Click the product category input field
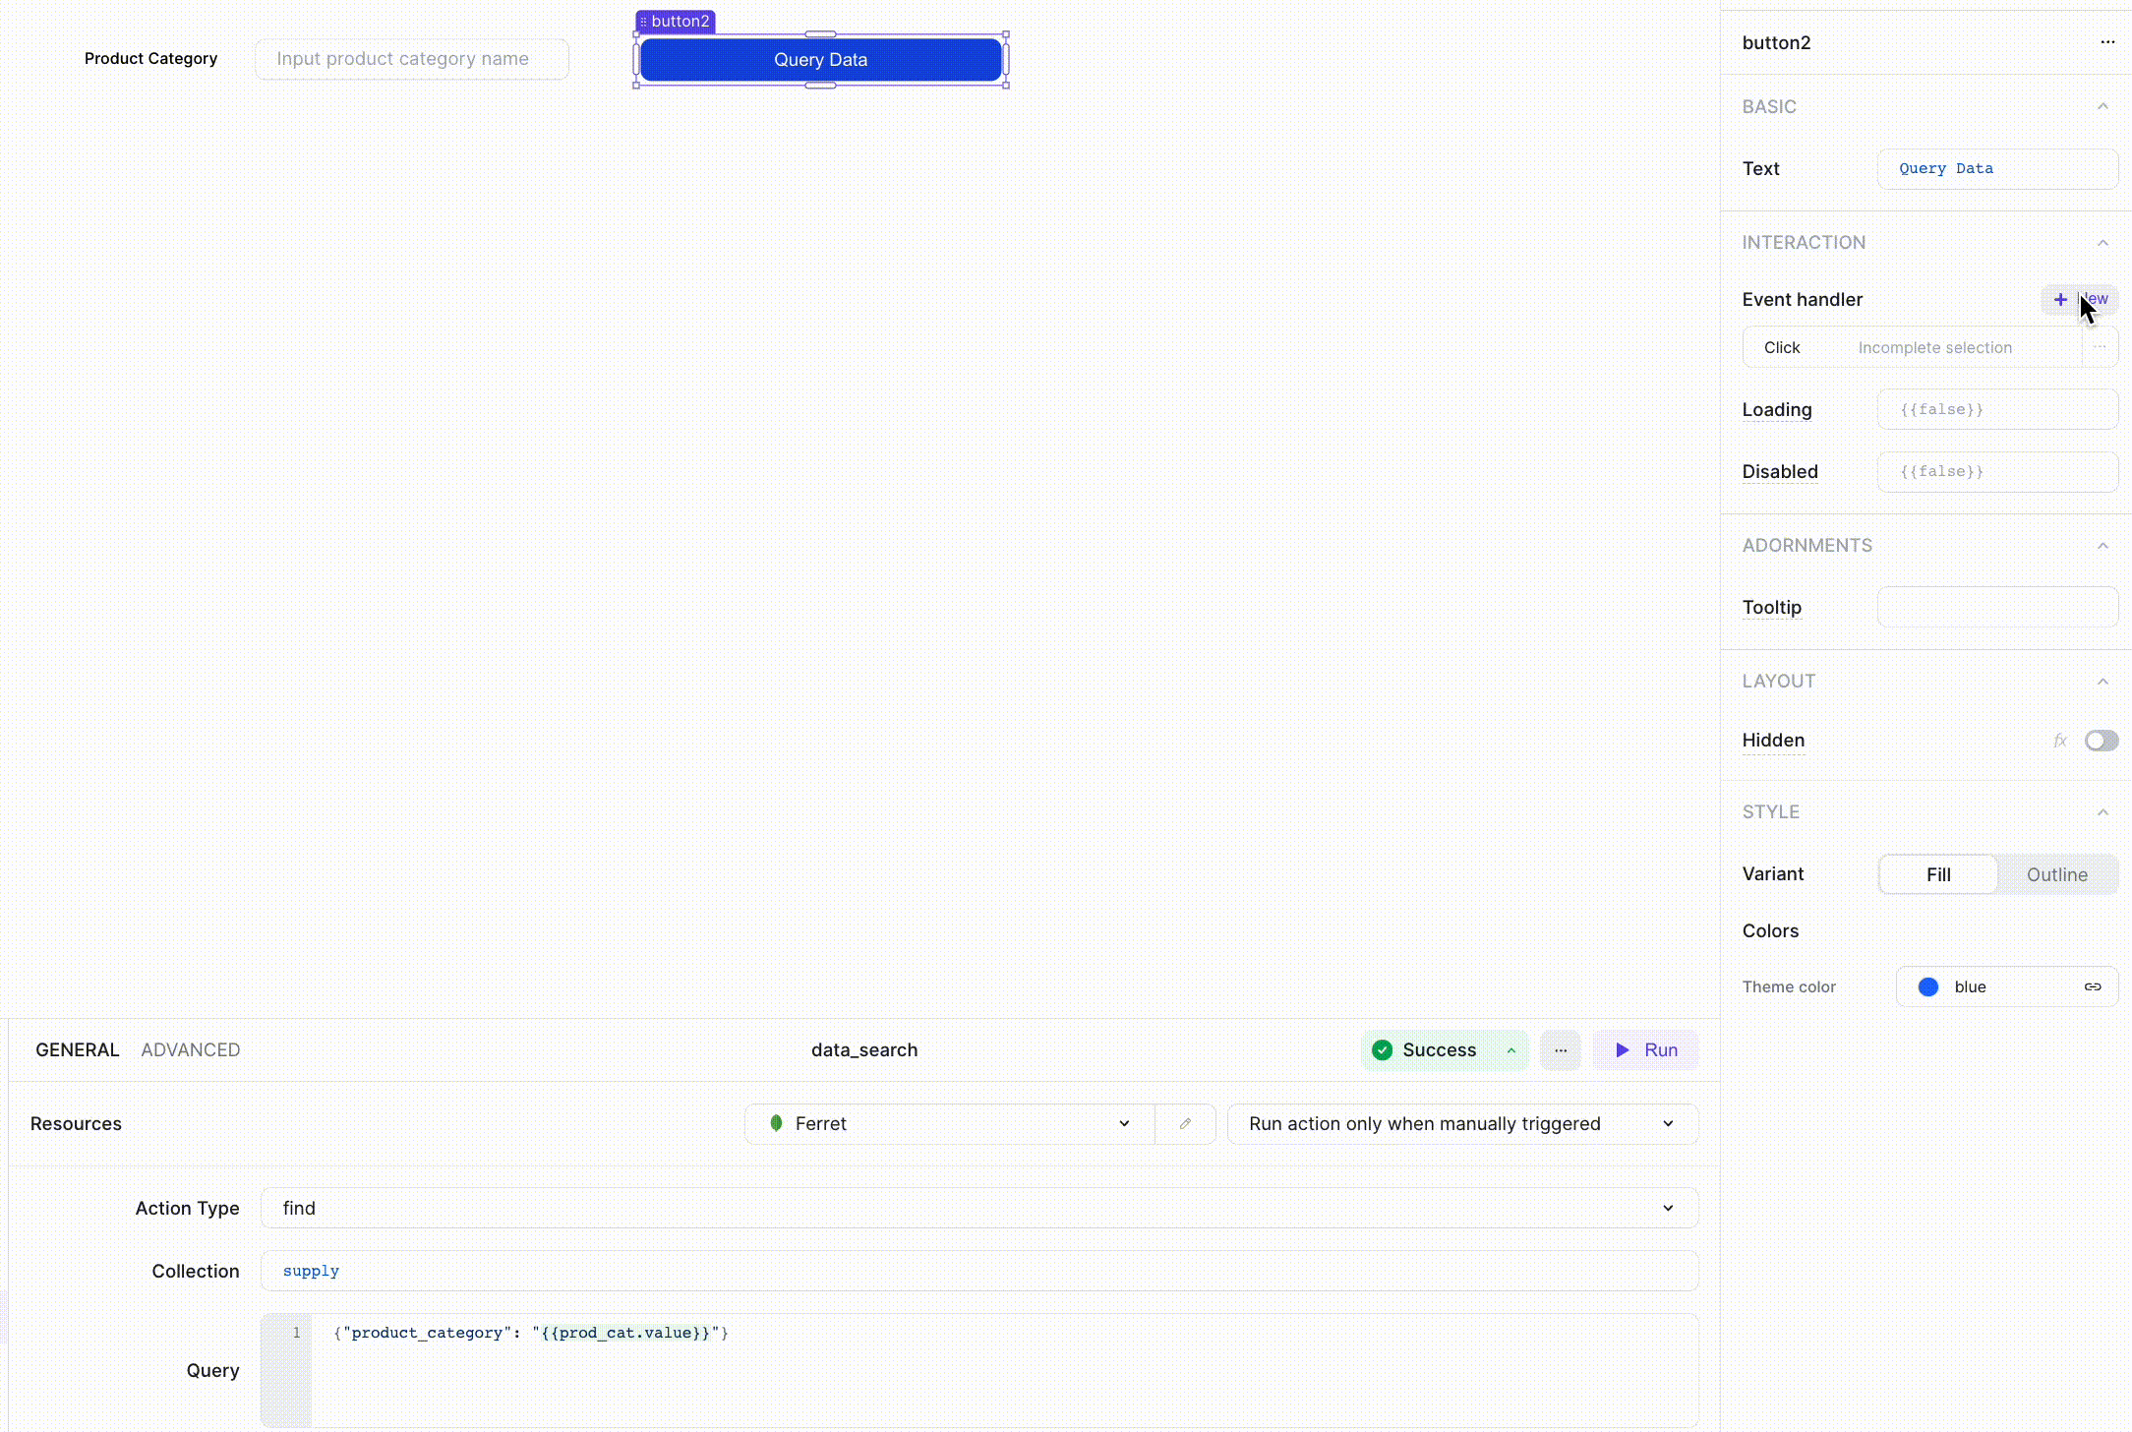Viewport: 2132px width, 1432px height. coord(411,58)
